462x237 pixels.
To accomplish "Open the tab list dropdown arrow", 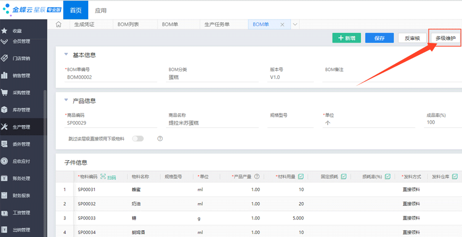I will [x=295, y=25].
